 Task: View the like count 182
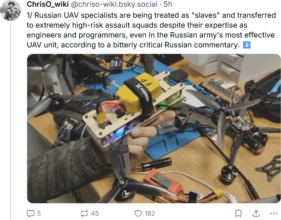(x=150, y=213)
